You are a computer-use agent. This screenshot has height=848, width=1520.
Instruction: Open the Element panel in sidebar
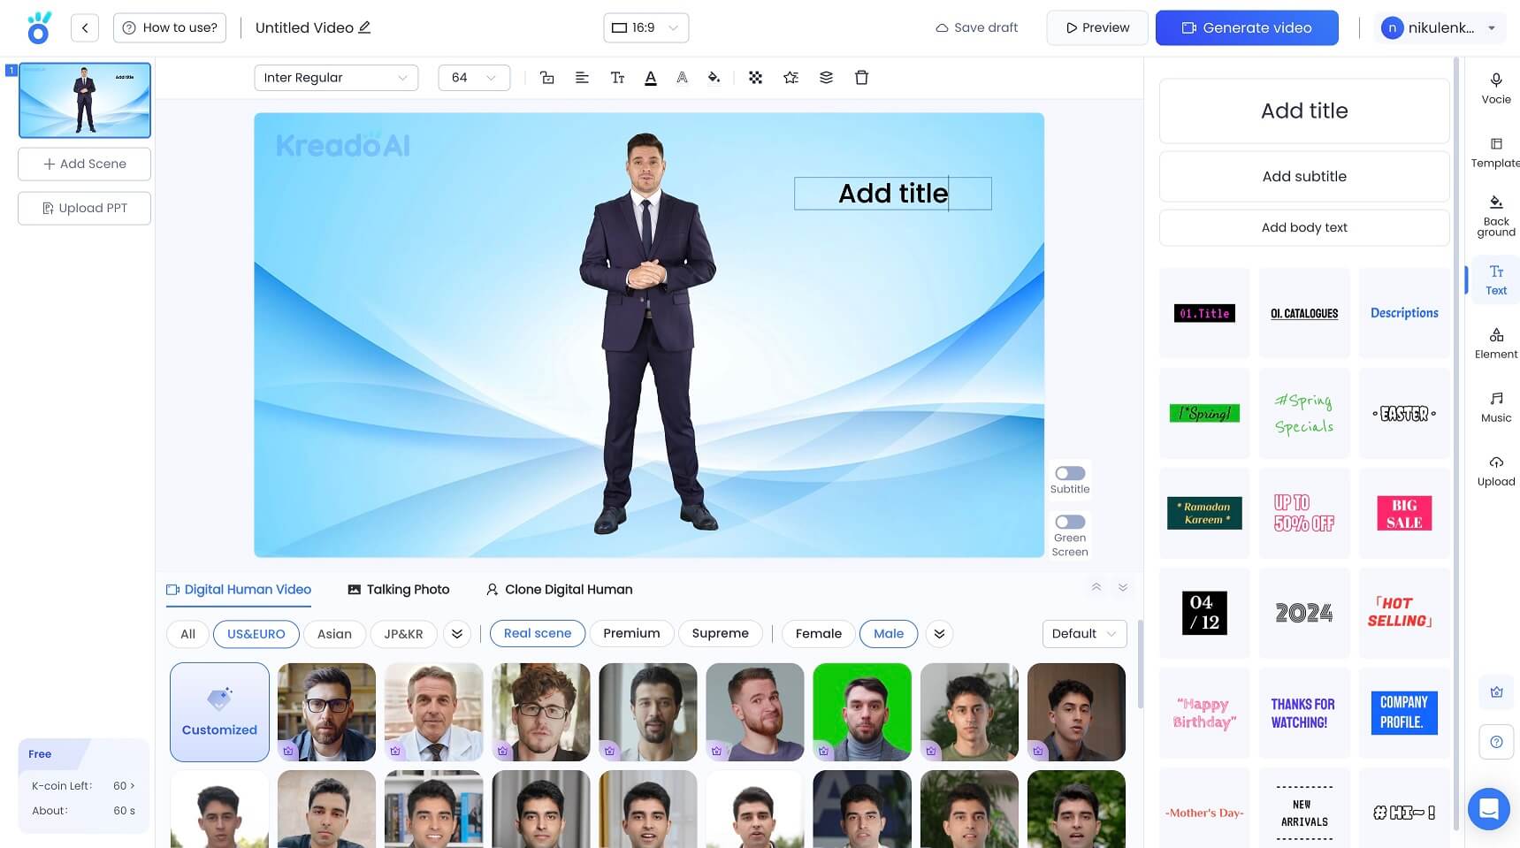[1495, 343]
